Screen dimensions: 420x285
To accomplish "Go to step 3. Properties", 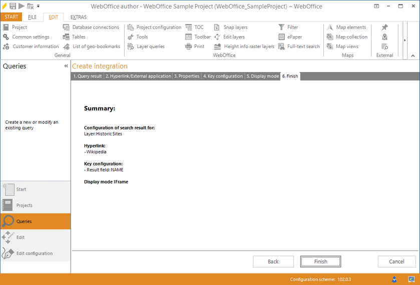I will [x=187, y=76].
